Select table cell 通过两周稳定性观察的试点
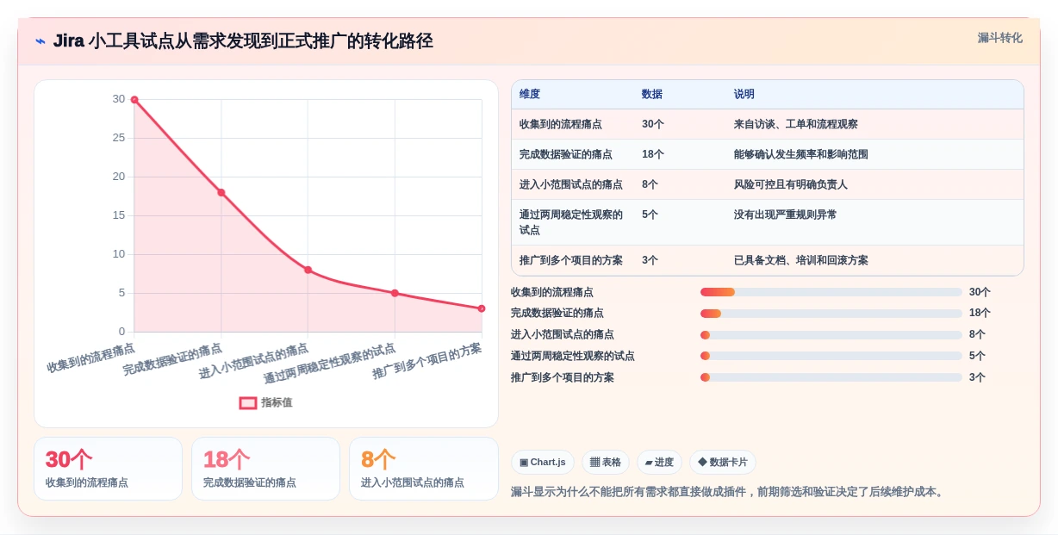The height and width of the screenshot is (535, 1058). click(x=571, y=222)
